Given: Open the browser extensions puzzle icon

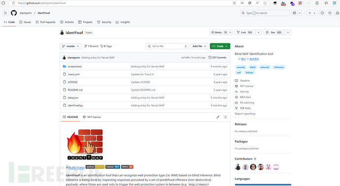Looking at the screenshot, I should [x=317, y=3].
